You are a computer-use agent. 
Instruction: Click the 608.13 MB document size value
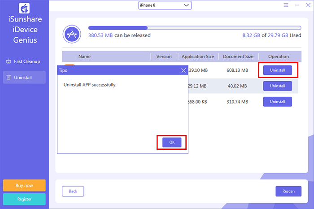click(237, 70)
